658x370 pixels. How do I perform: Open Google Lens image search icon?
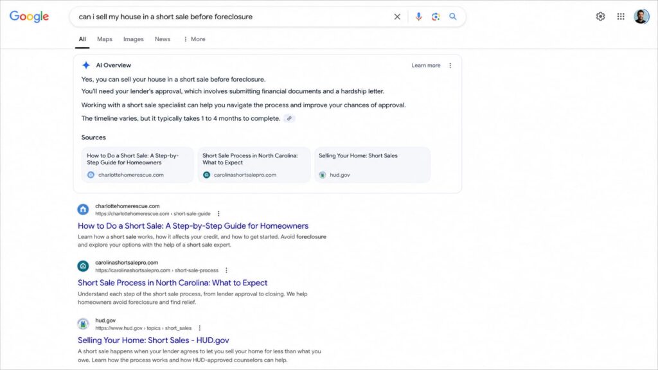click(436, 17)
